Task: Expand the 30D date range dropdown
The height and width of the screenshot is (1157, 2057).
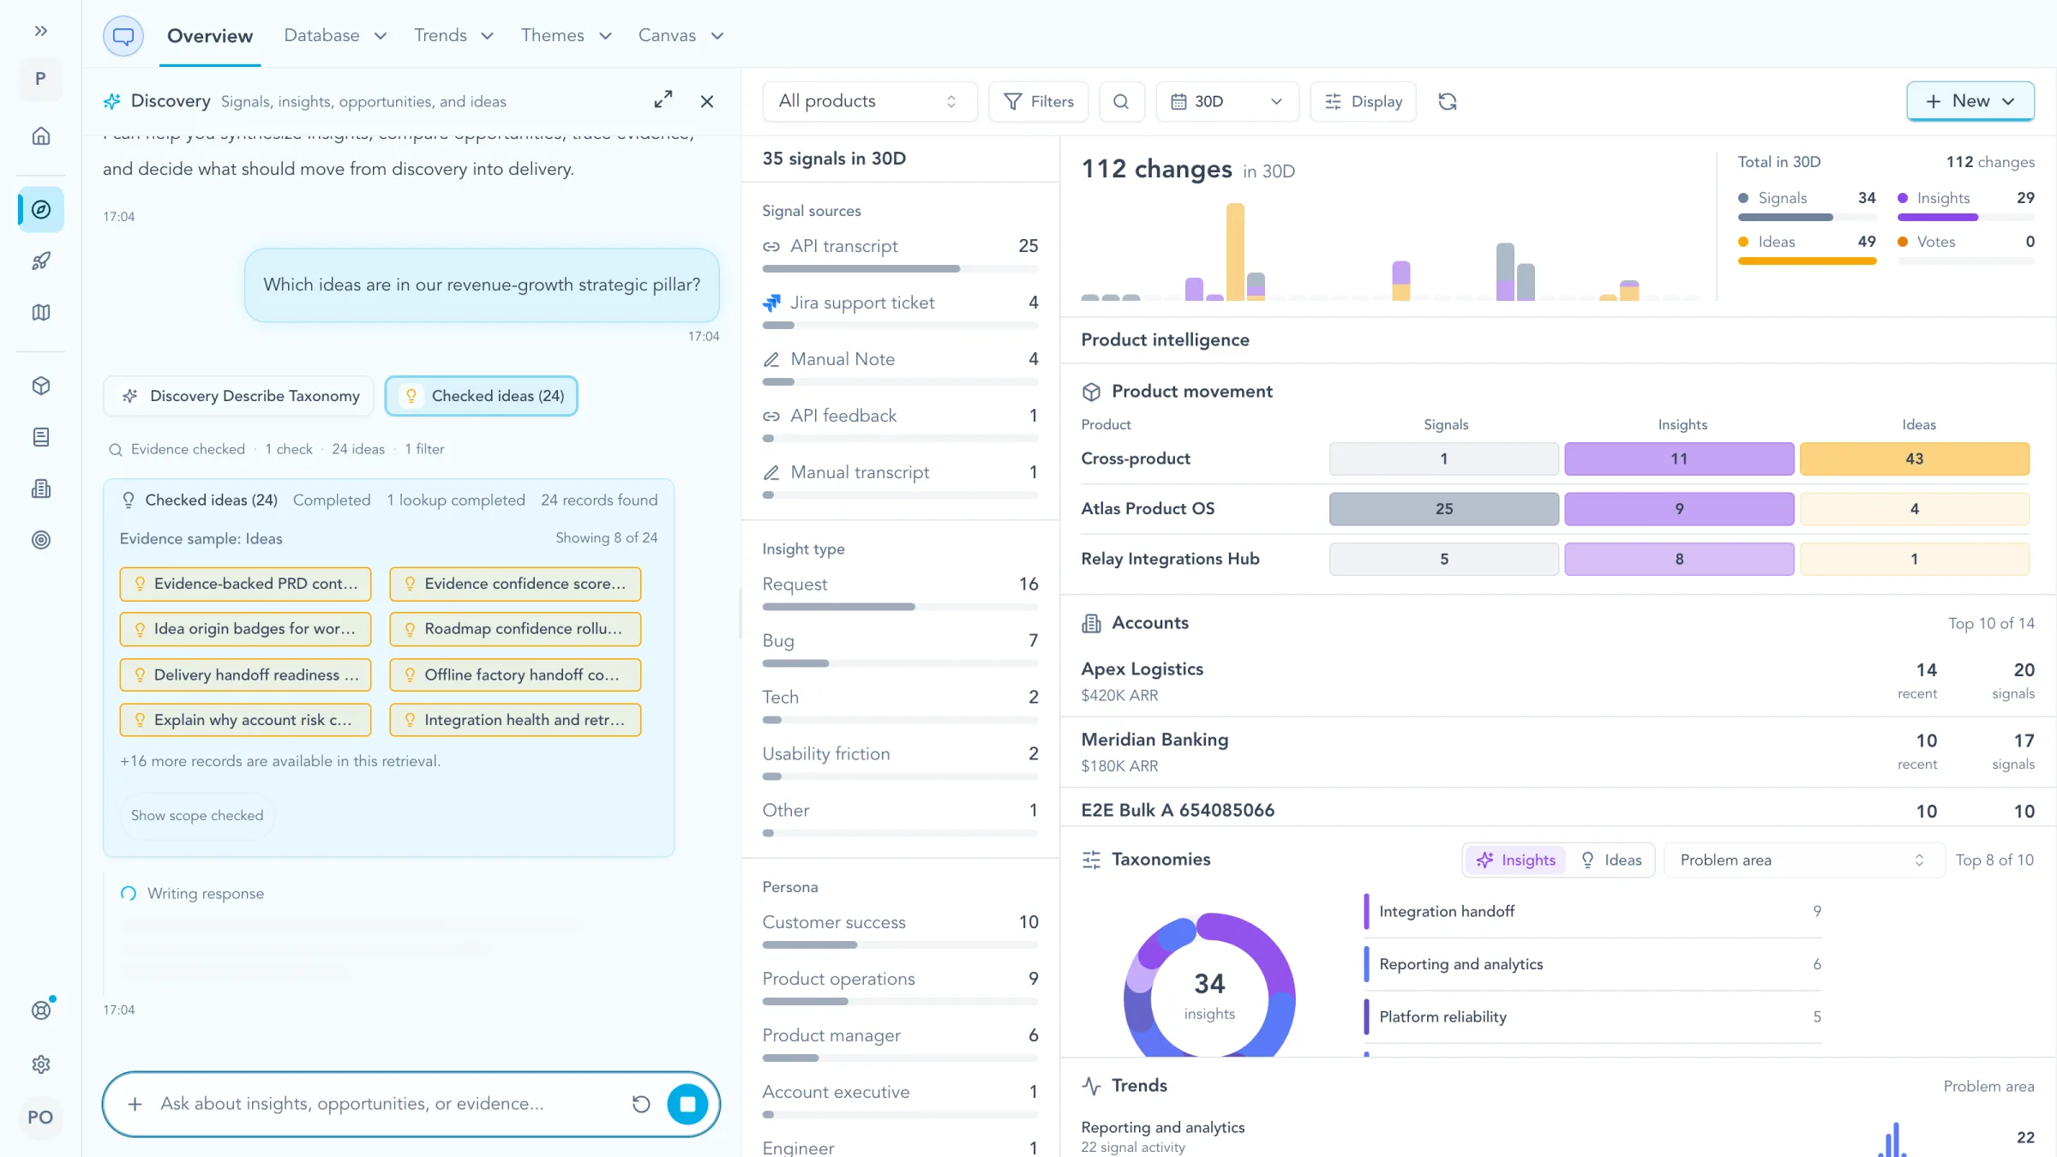Action: click(1227, 101)
